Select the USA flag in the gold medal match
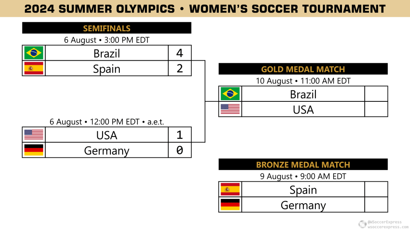 pyautogui.click(x=230, y=109)
